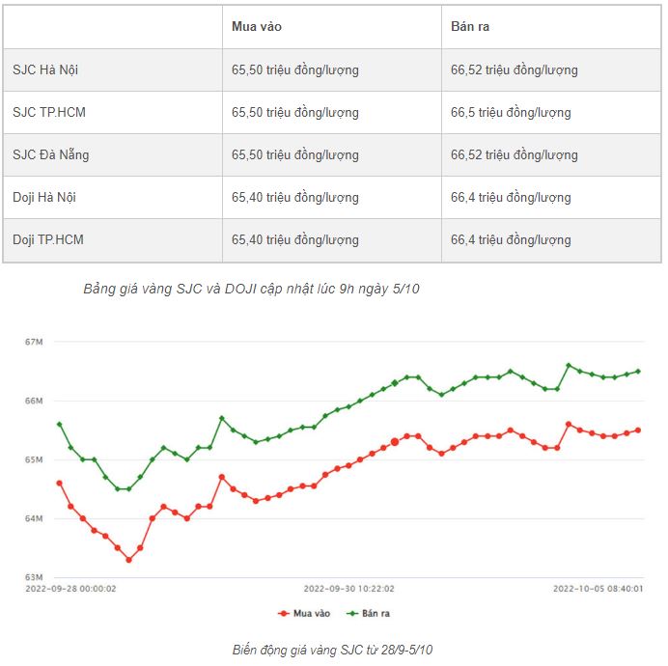Click the lowest red point on the chart
668x666 pixels.
pyautogui.click(x=128, y=560)
